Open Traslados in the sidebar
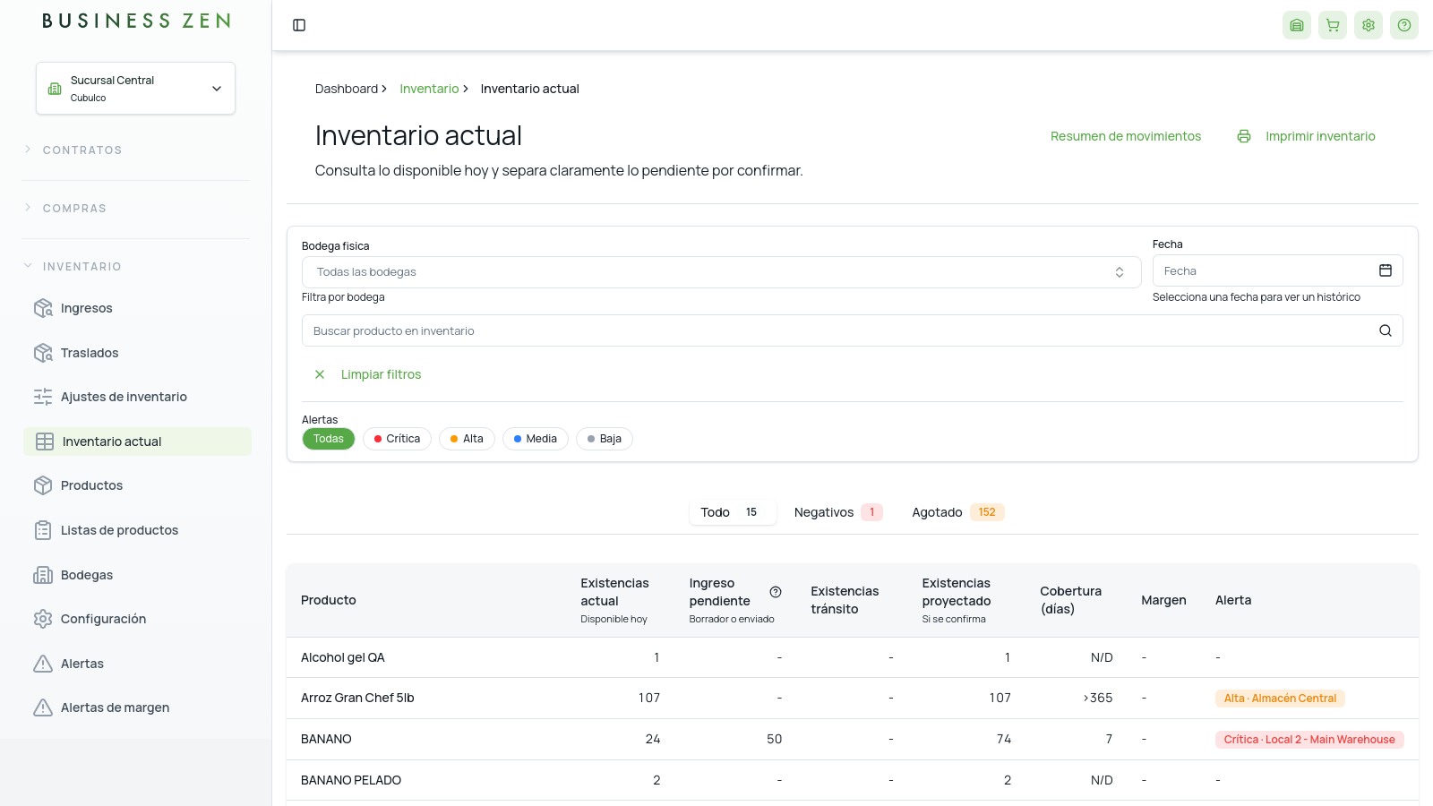 137,353
